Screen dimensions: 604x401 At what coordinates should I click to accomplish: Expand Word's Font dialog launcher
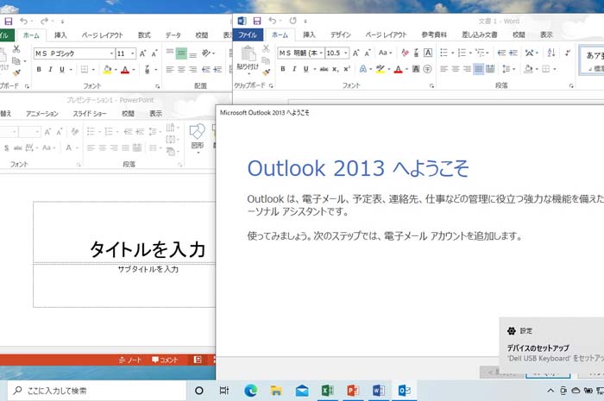tap(431, 86)
